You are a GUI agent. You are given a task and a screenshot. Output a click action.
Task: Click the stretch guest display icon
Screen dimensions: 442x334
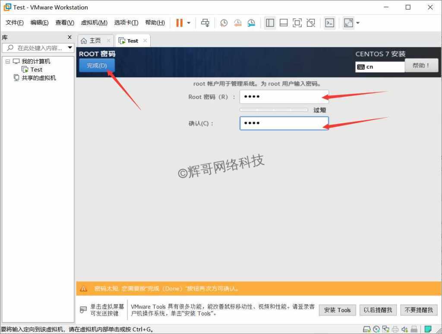coord(348,23)
